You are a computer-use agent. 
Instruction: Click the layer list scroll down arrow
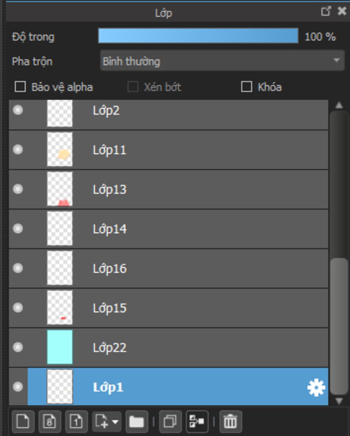point(339,401)
